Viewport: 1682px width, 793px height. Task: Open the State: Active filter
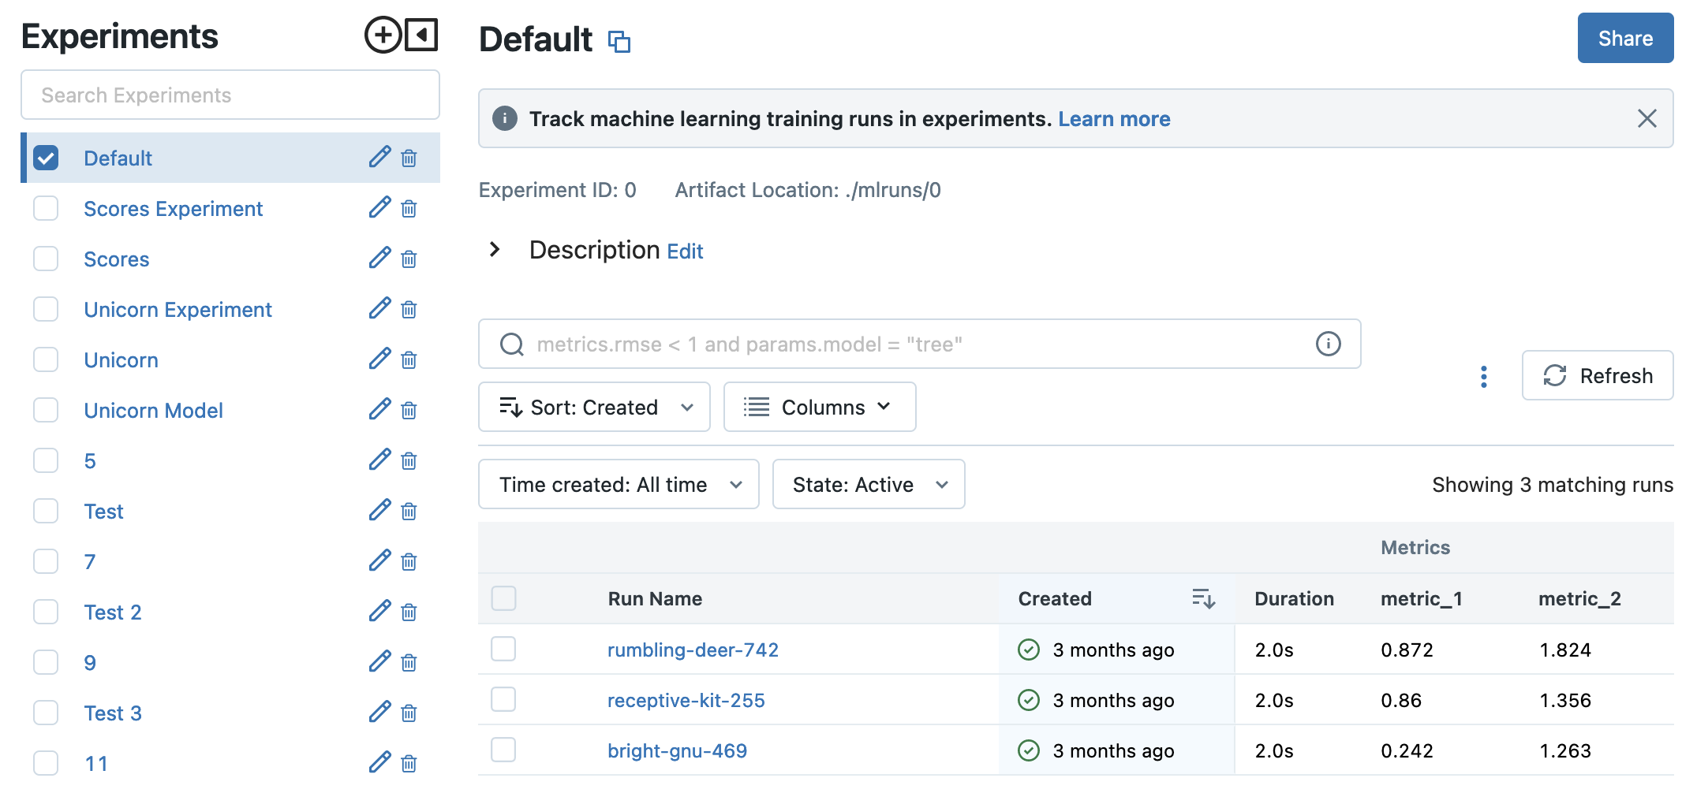coord(868,485)
